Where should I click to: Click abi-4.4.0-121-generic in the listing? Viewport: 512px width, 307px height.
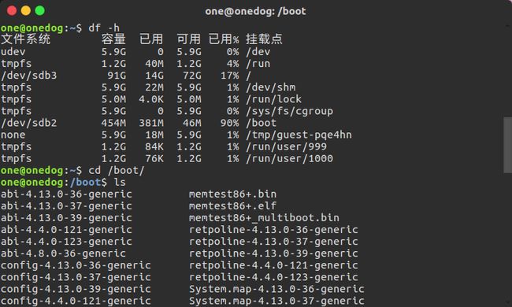66,230
